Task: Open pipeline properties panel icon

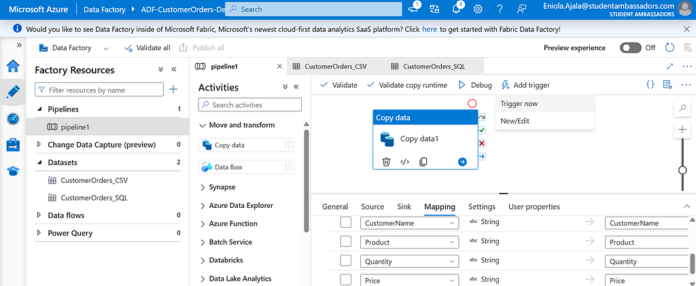Action: point(667,85)
